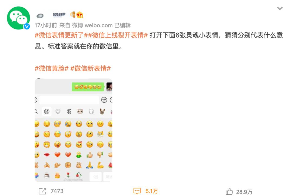Viewport: 292px width, 196px height.
Task: Select the smiley face emoji tab
Action: click(47, 111)
